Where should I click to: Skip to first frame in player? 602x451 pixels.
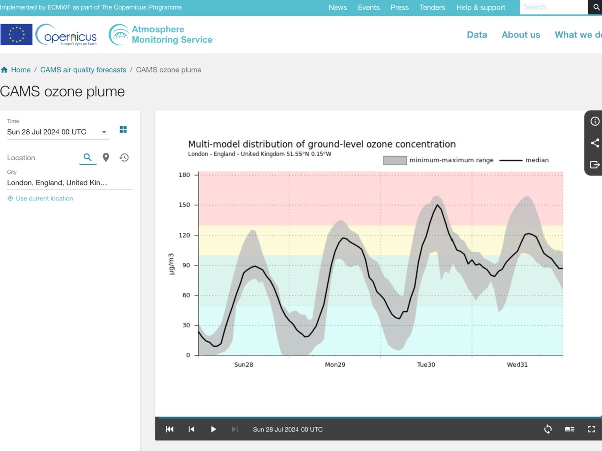tap(170, 429)
